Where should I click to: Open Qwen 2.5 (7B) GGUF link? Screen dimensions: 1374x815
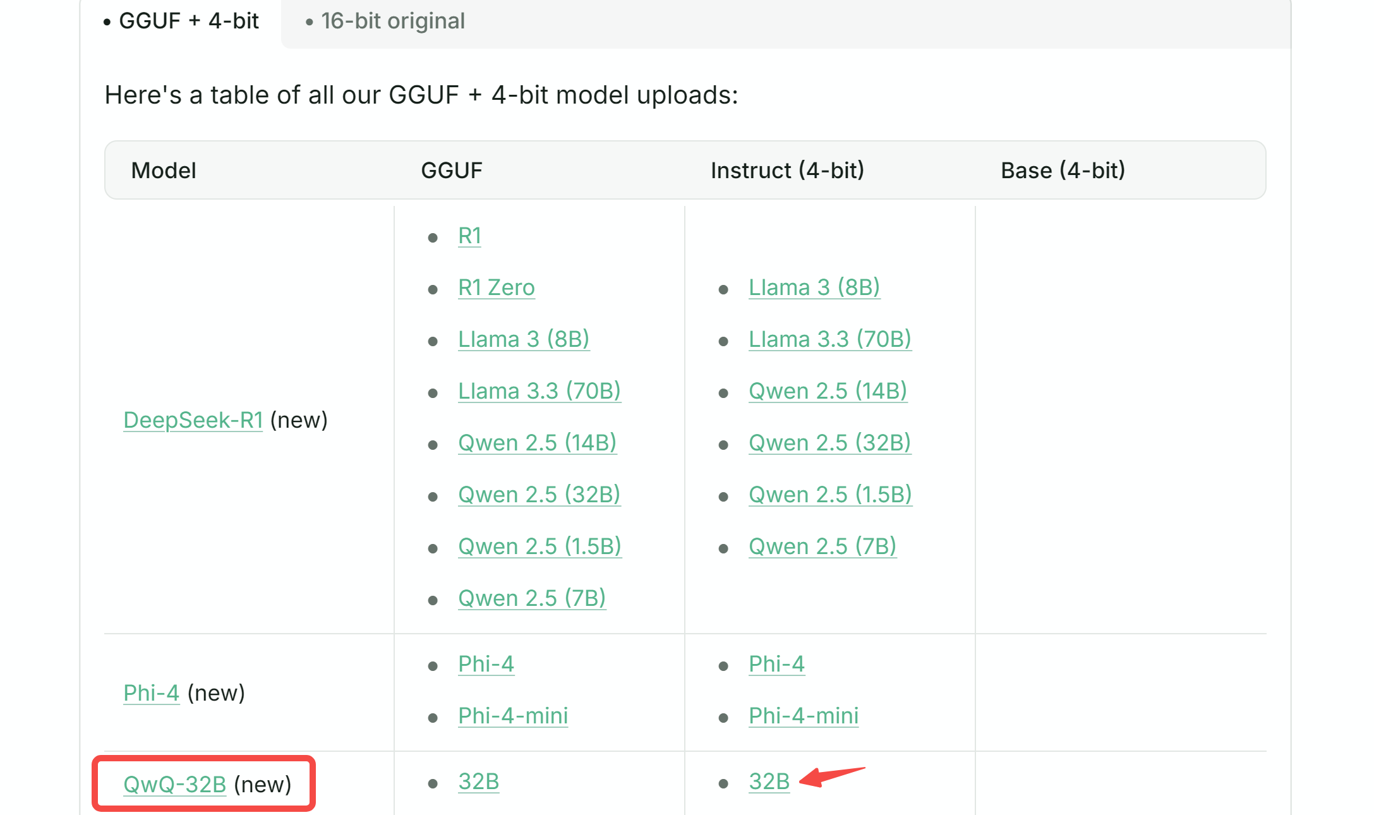point(531,598)
